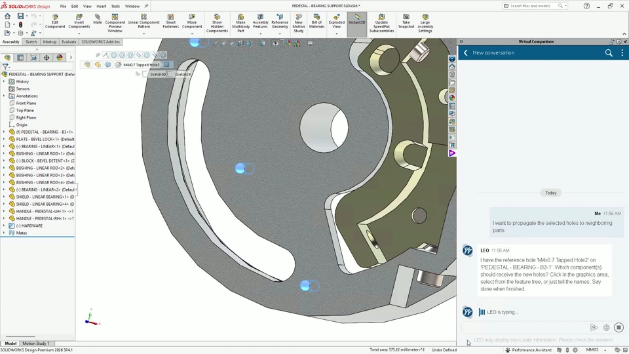The height and width of the screenshot is (354, 629).
Task: Open the unit system MMGS dropdown
Action: (x=605, y=350)
